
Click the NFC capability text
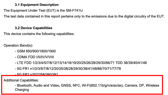(x=76, y=86)
